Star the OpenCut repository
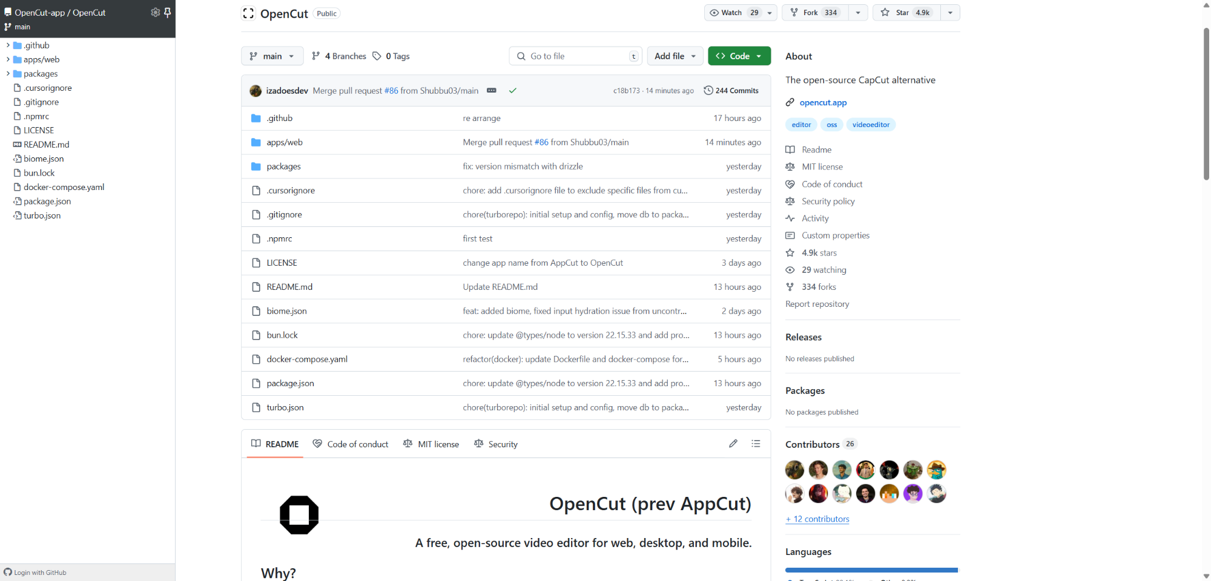This screenshot has width=1211, height=581. click(x=906, y=13)
